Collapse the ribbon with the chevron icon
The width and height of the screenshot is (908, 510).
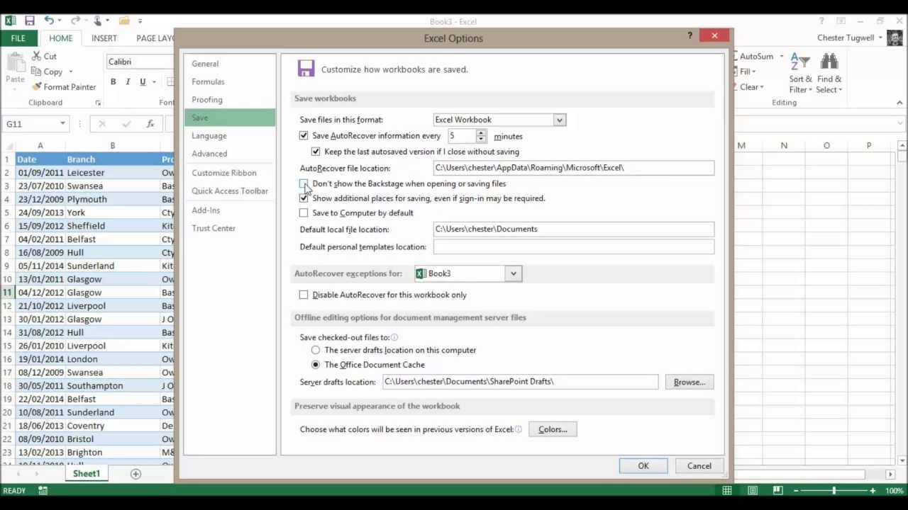pos(899,103)
